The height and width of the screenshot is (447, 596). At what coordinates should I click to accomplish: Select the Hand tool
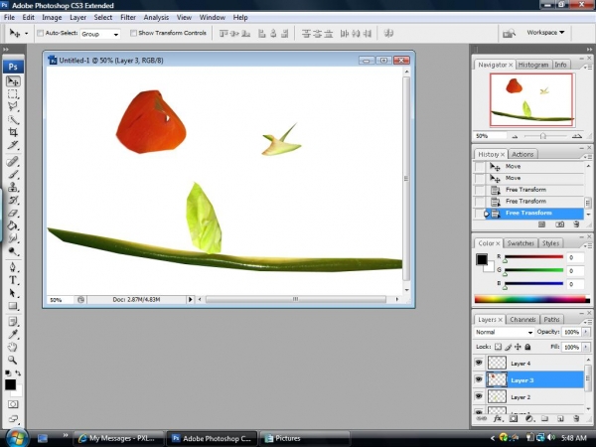[13, 347]
